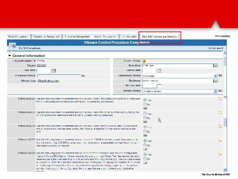Open the note icon for VMware-Q031
The image size is (238, 179).
point(220,126)
